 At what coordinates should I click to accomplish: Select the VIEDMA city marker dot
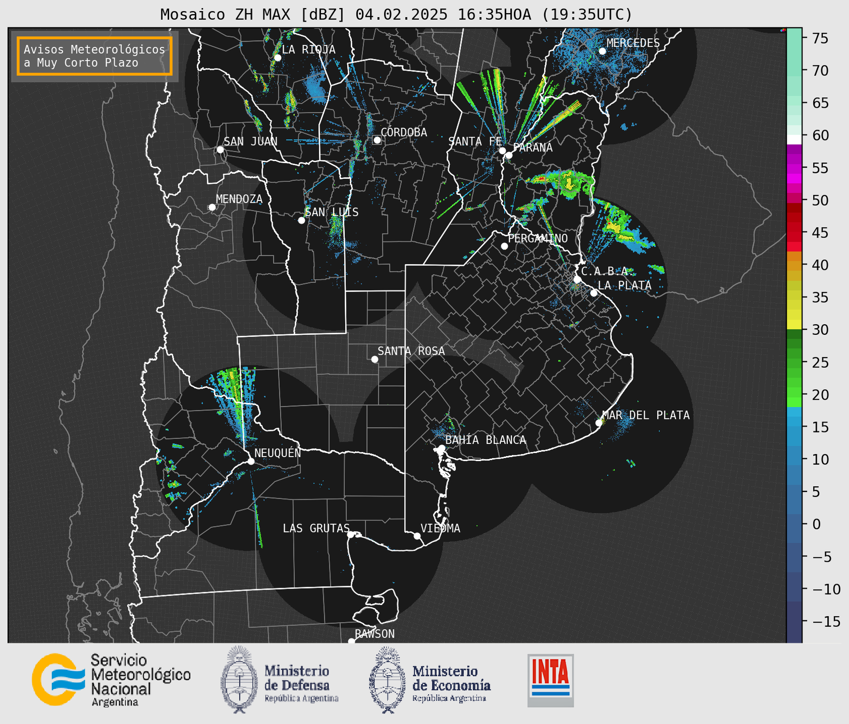point(417,536)
